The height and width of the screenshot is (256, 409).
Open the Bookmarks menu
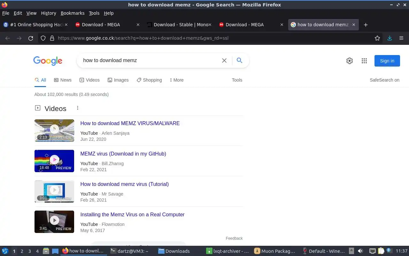[73, 13]
